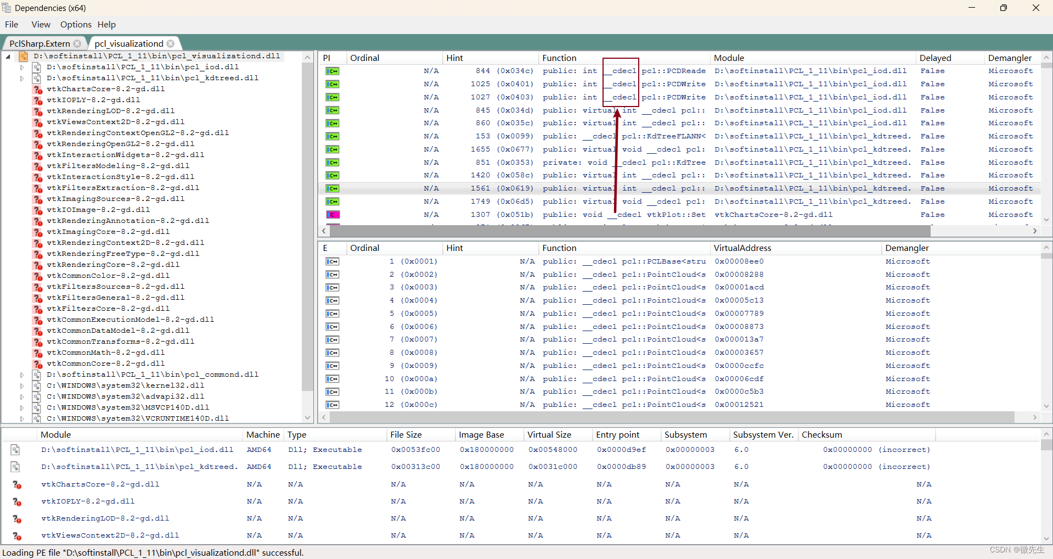Click icon beside MSVCP140D.dll tree entry

pos(37,407)
